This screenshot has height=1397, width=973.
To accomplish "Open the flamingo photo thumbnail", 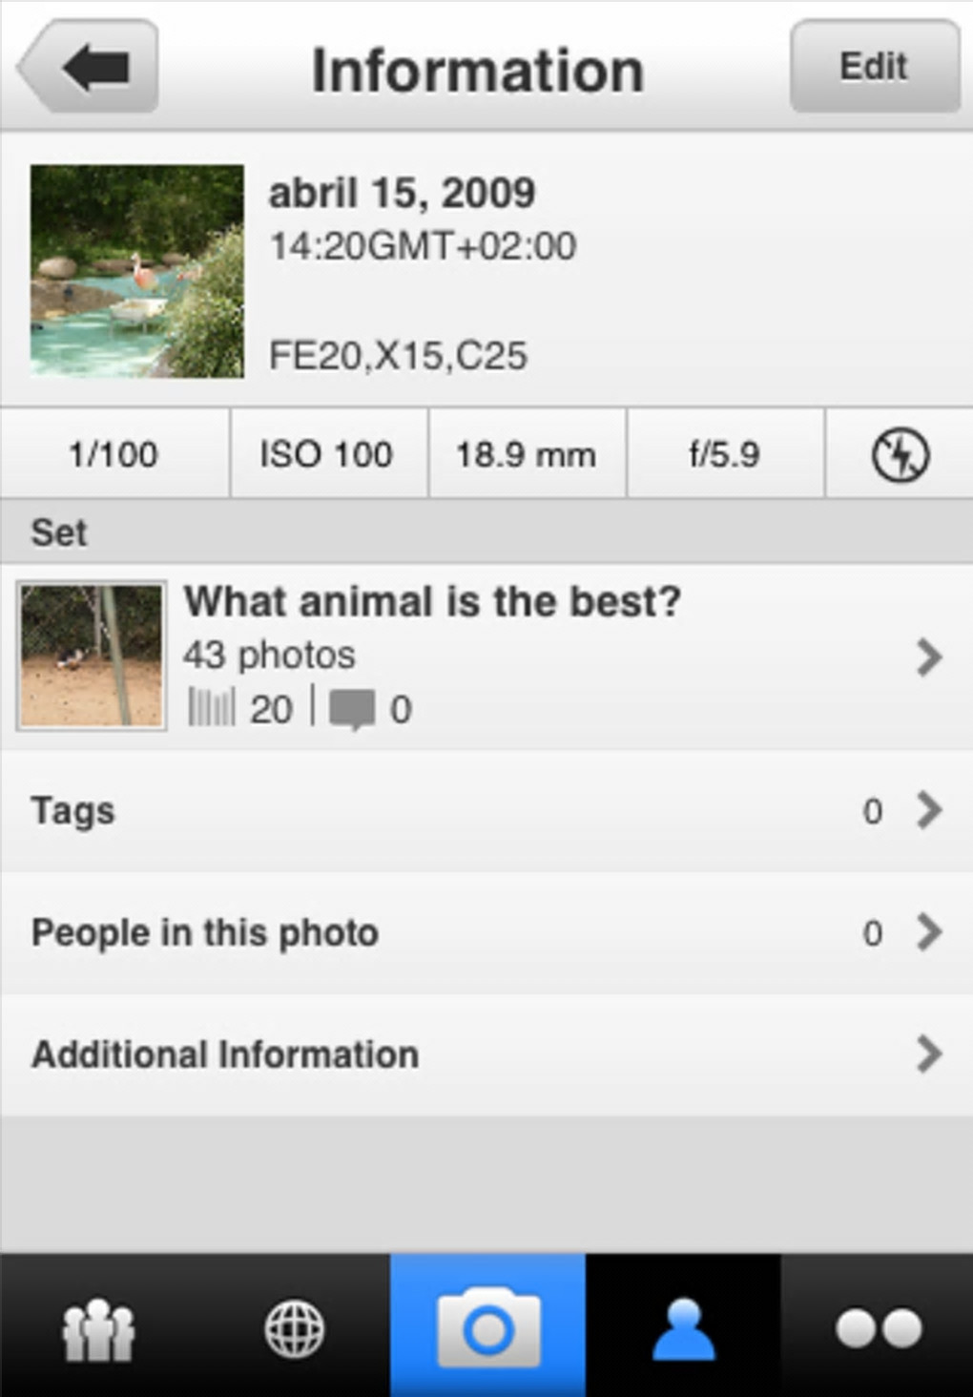I will point(136,271).
